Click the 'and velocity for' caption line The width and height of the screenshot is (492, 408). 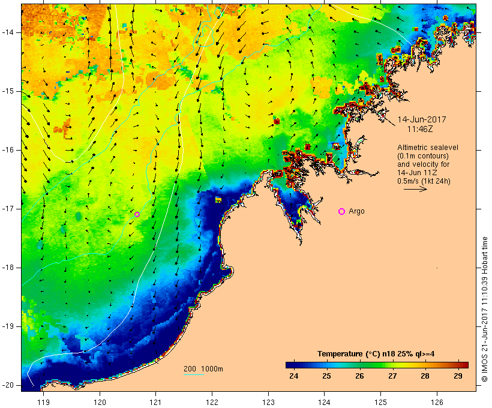pos(423,164)
